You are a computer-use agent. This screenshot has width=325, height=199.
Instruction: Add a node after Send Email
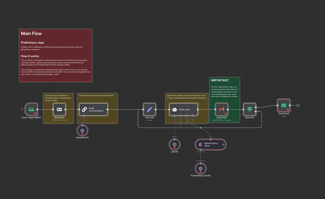(298, 105)
